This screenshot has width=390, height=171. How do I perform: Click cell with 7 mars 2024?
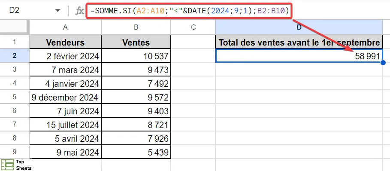pos(65,70)
